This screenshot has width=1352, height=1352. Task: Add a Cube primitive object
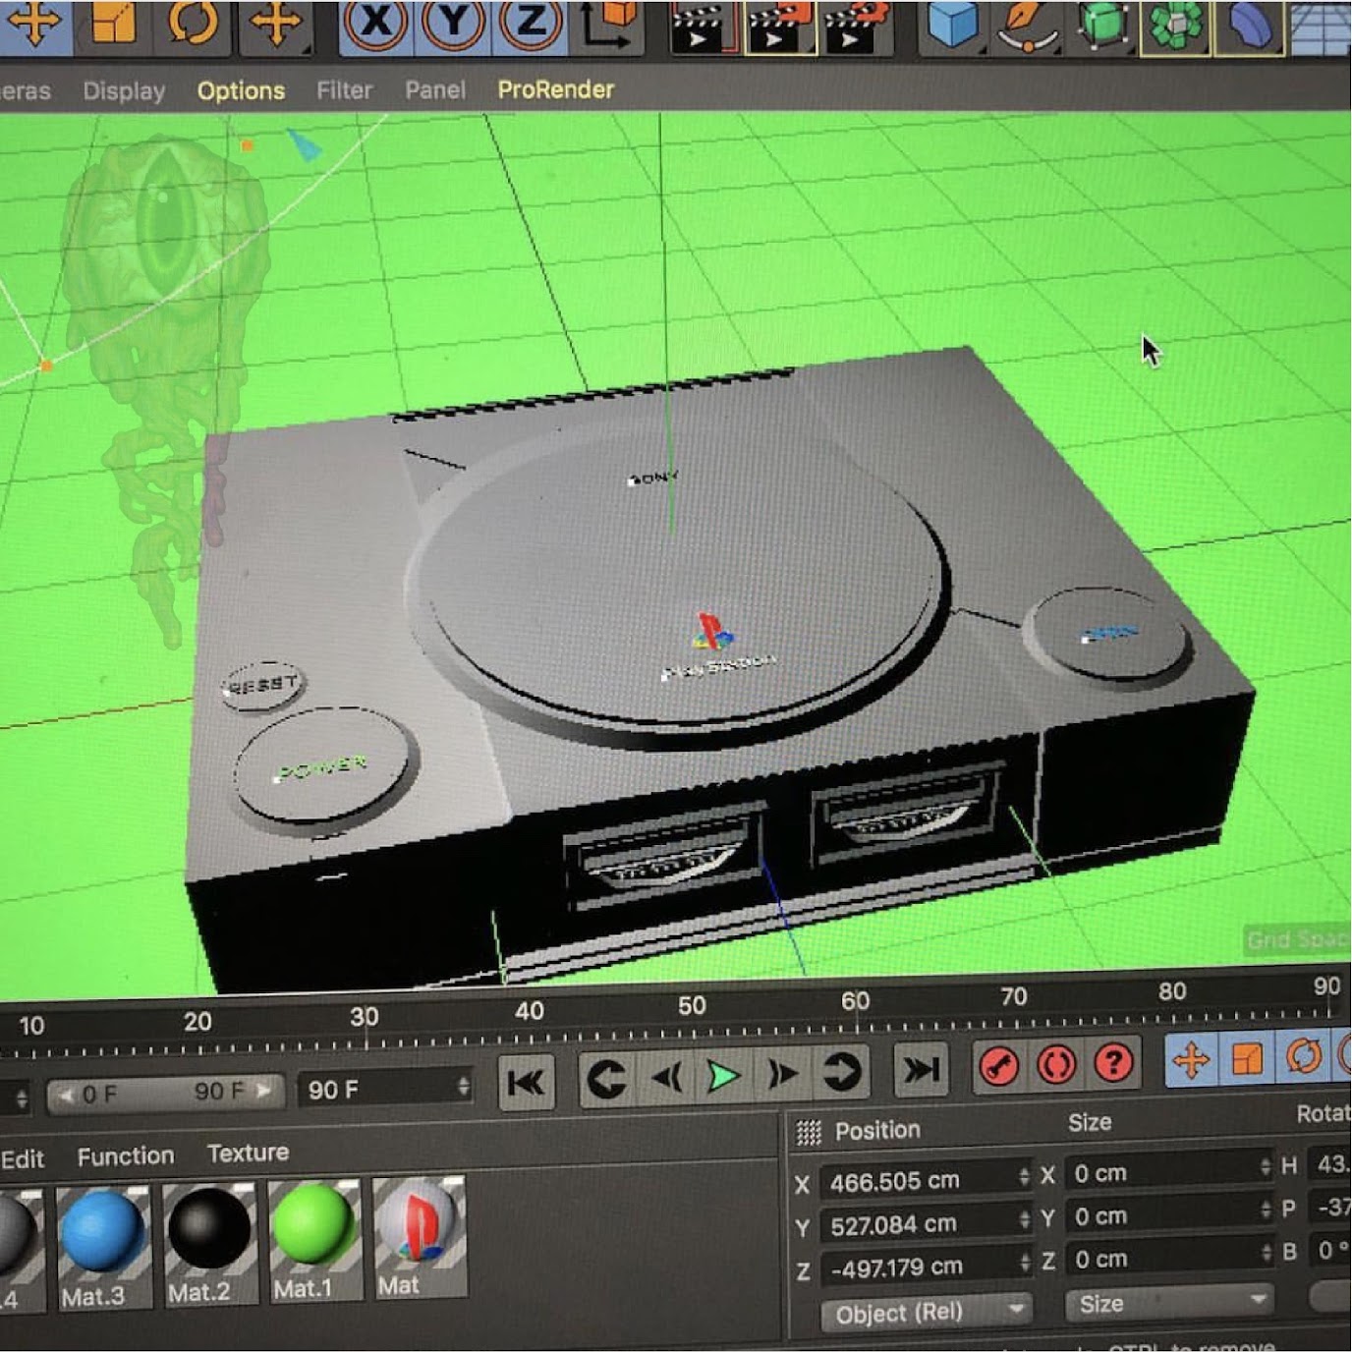coord(953,24)
